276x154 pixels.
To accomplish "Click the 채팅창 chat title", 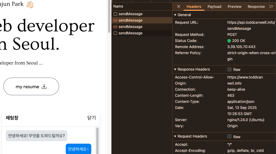I will pyautogui.click(x=12, y=118).
